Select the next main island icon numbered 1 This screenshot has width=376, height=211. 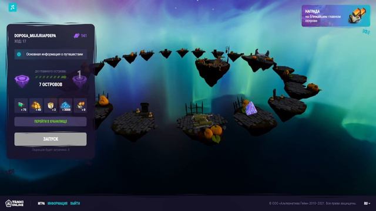click(x=80, y=80)
